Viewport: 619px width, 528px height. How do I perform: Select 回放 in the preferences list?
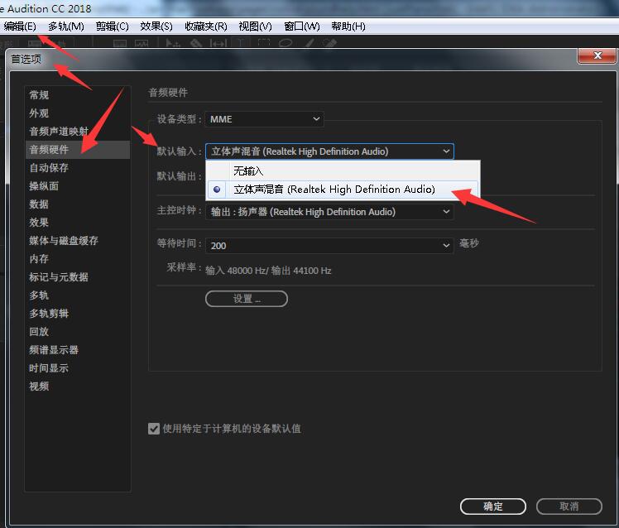[x=78, y=331]
